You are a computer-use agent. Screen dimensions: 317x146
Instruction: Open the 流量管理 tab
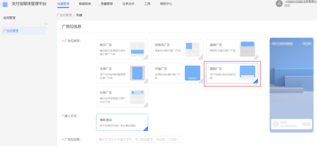click(63, 4)
